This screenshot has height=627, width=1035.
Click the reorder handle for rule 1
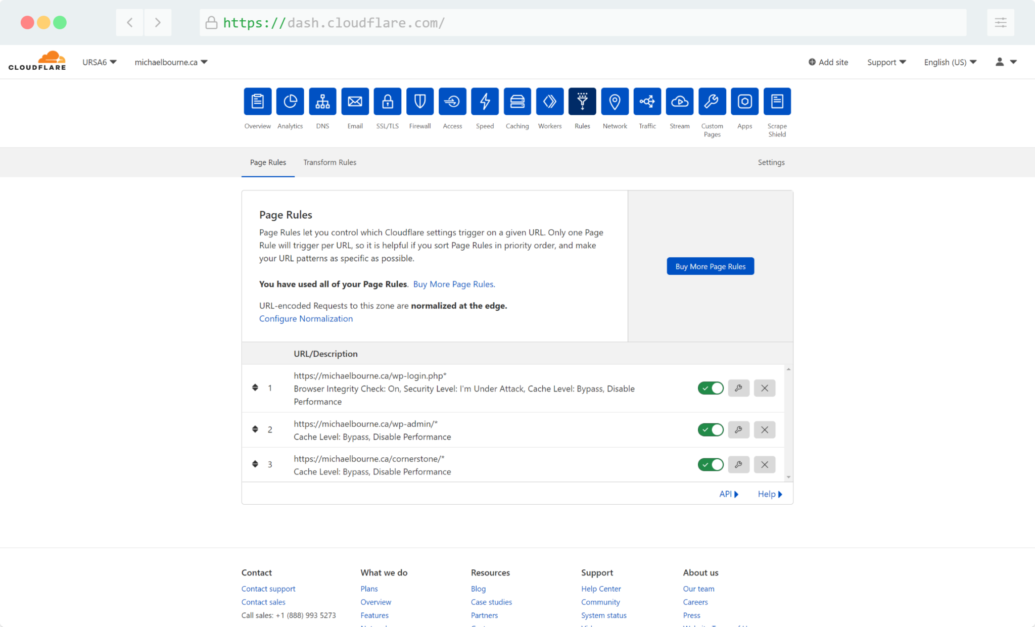pyautogui.click(x=255, y=388)
